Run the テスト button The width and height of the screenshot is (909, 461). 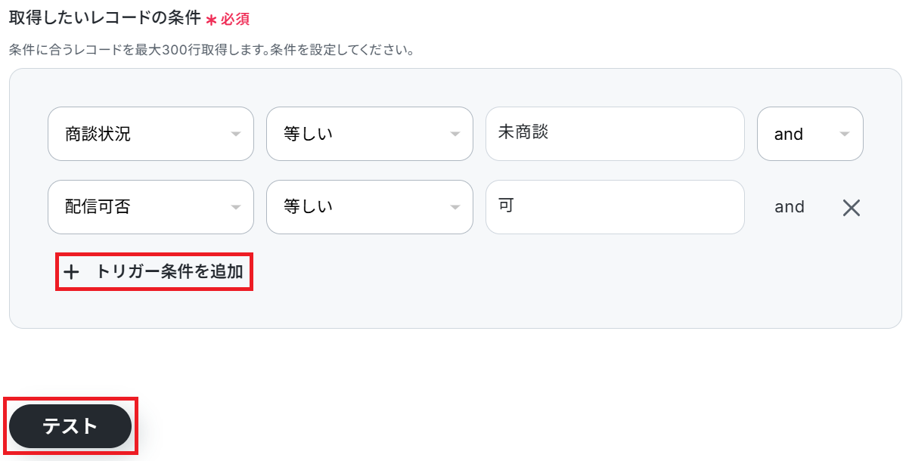click(x=70, y=426)
